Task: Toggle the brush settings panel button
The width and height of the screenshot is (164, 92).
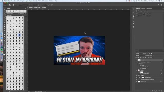Action: point(13,5)
